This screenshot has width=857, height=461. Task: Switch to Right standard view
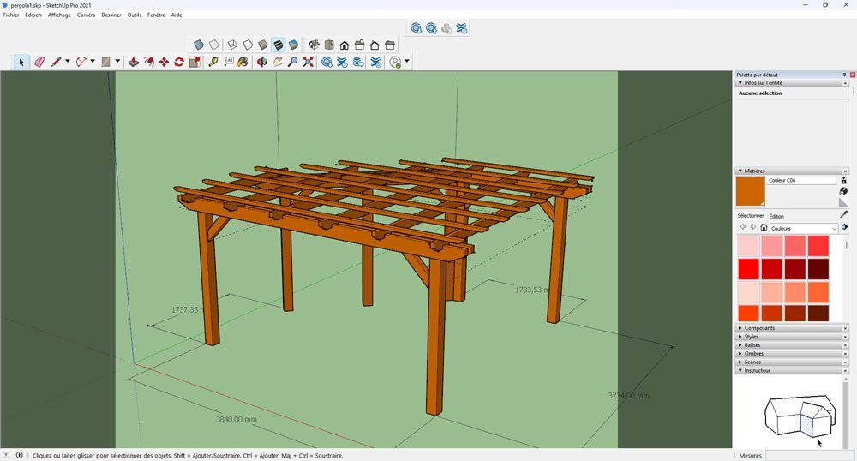pyautogui.click(x=360, y=45)
